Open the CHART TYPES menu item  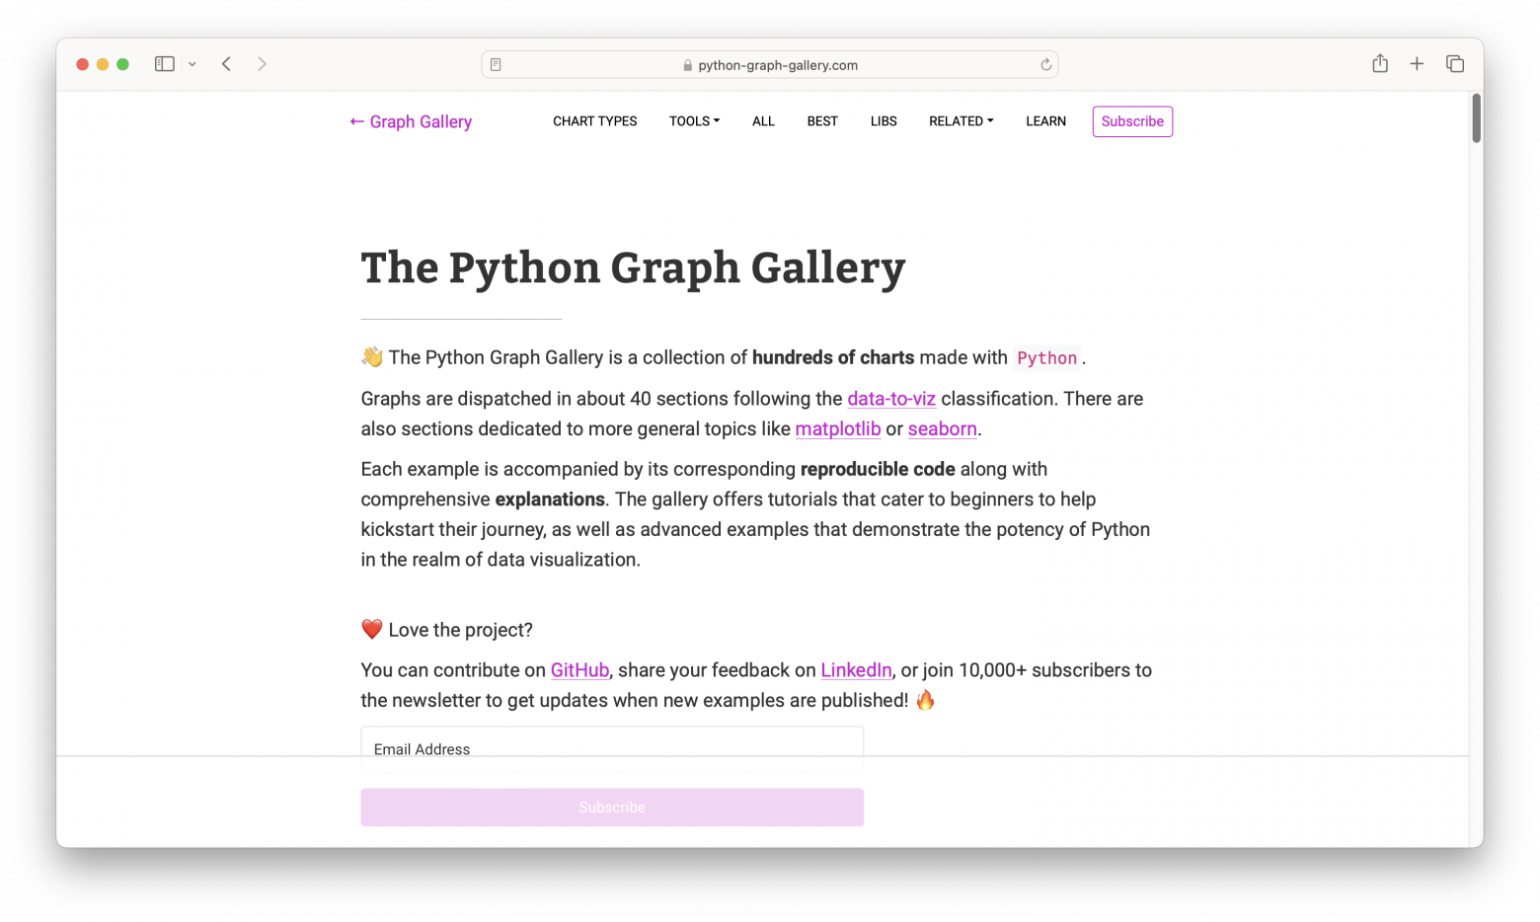[x=594, y=121]
